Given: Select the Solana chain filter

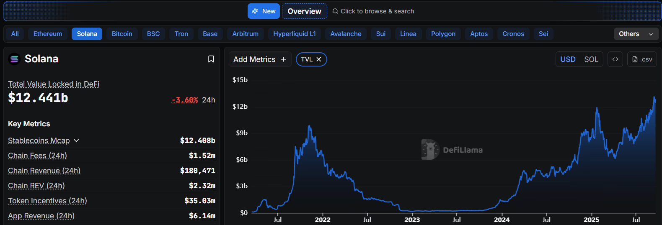Looking at the screenshot, I should pos(87,34).
